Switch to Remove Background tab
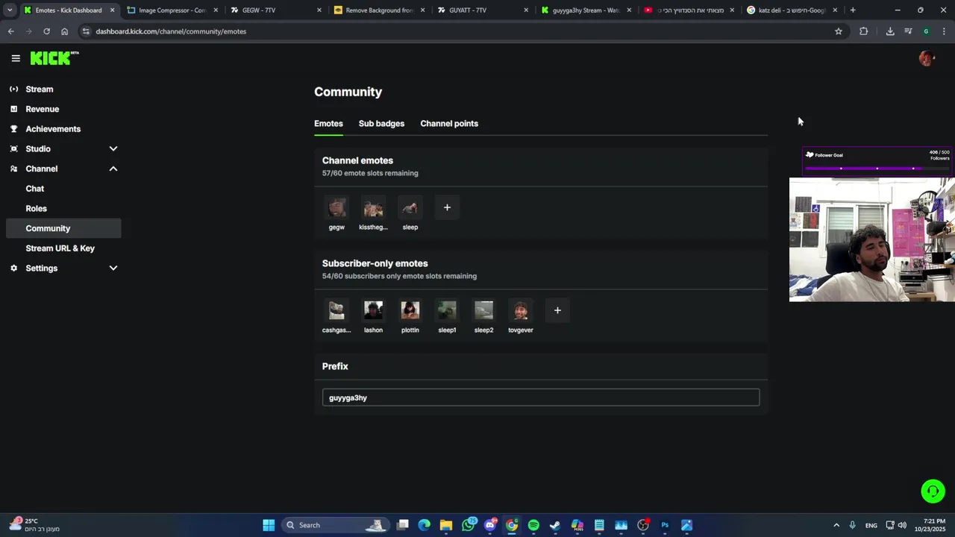 pyautogui.click(x=380, y=10)
